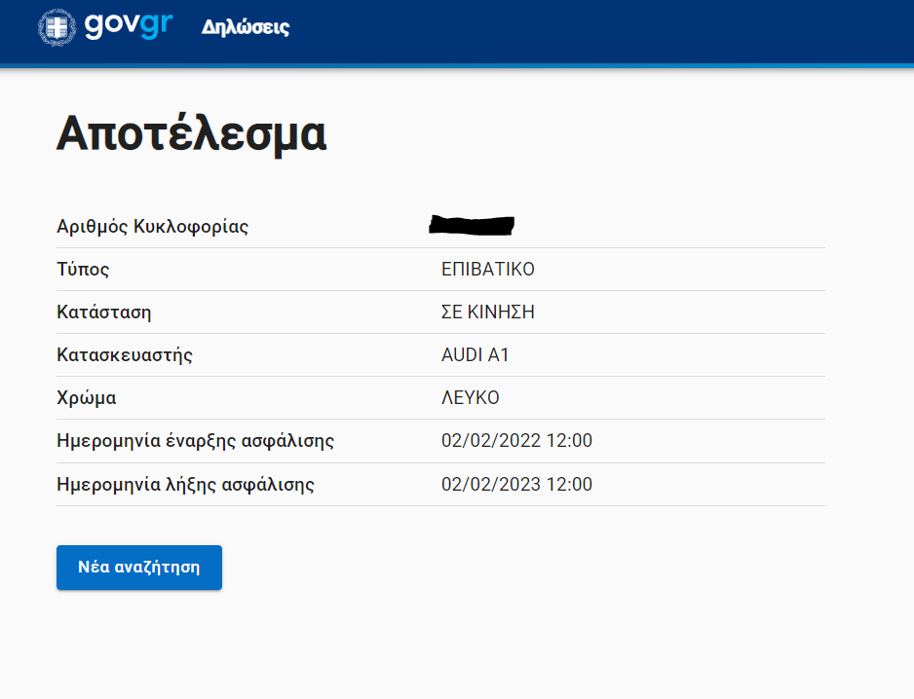The height and width of the screenshot is (699, 914).
Task: Select the Ημερομηνία έναρξης ασφάλισης label
Action: pos(196,441)
